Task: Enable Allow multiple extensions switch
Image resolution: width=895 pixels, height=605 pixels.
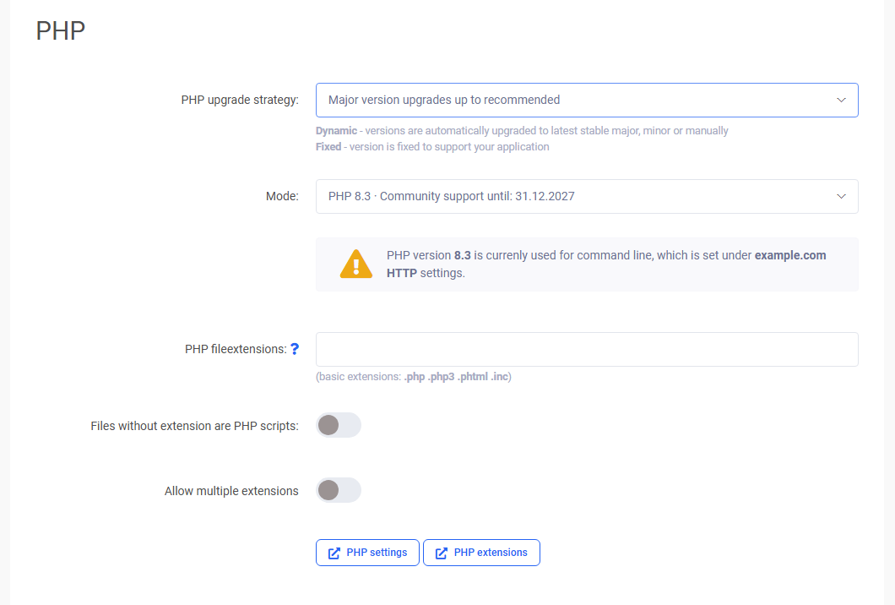Action: (x=339, y=491)
